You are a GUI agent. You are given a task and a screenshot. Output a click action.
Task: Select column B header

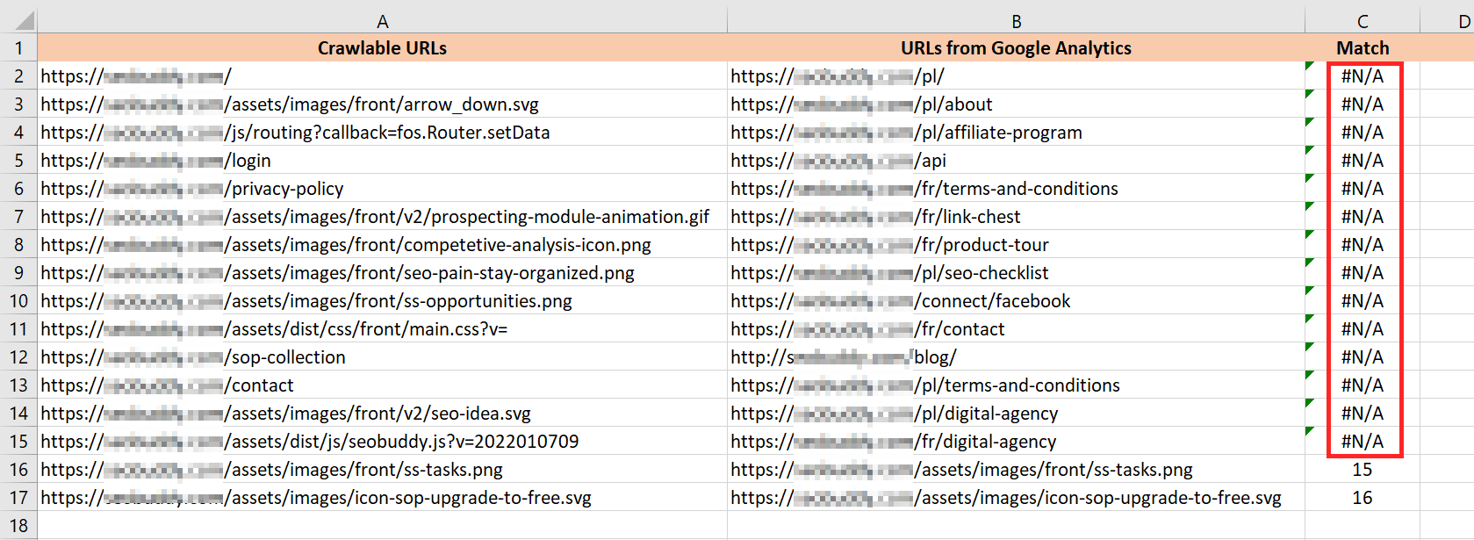coord(1016,21)
